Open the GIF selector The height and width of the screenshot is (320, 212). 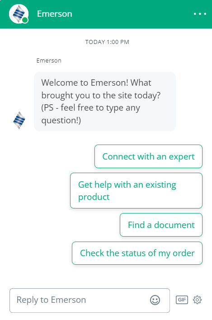click(x=182, y=300)
